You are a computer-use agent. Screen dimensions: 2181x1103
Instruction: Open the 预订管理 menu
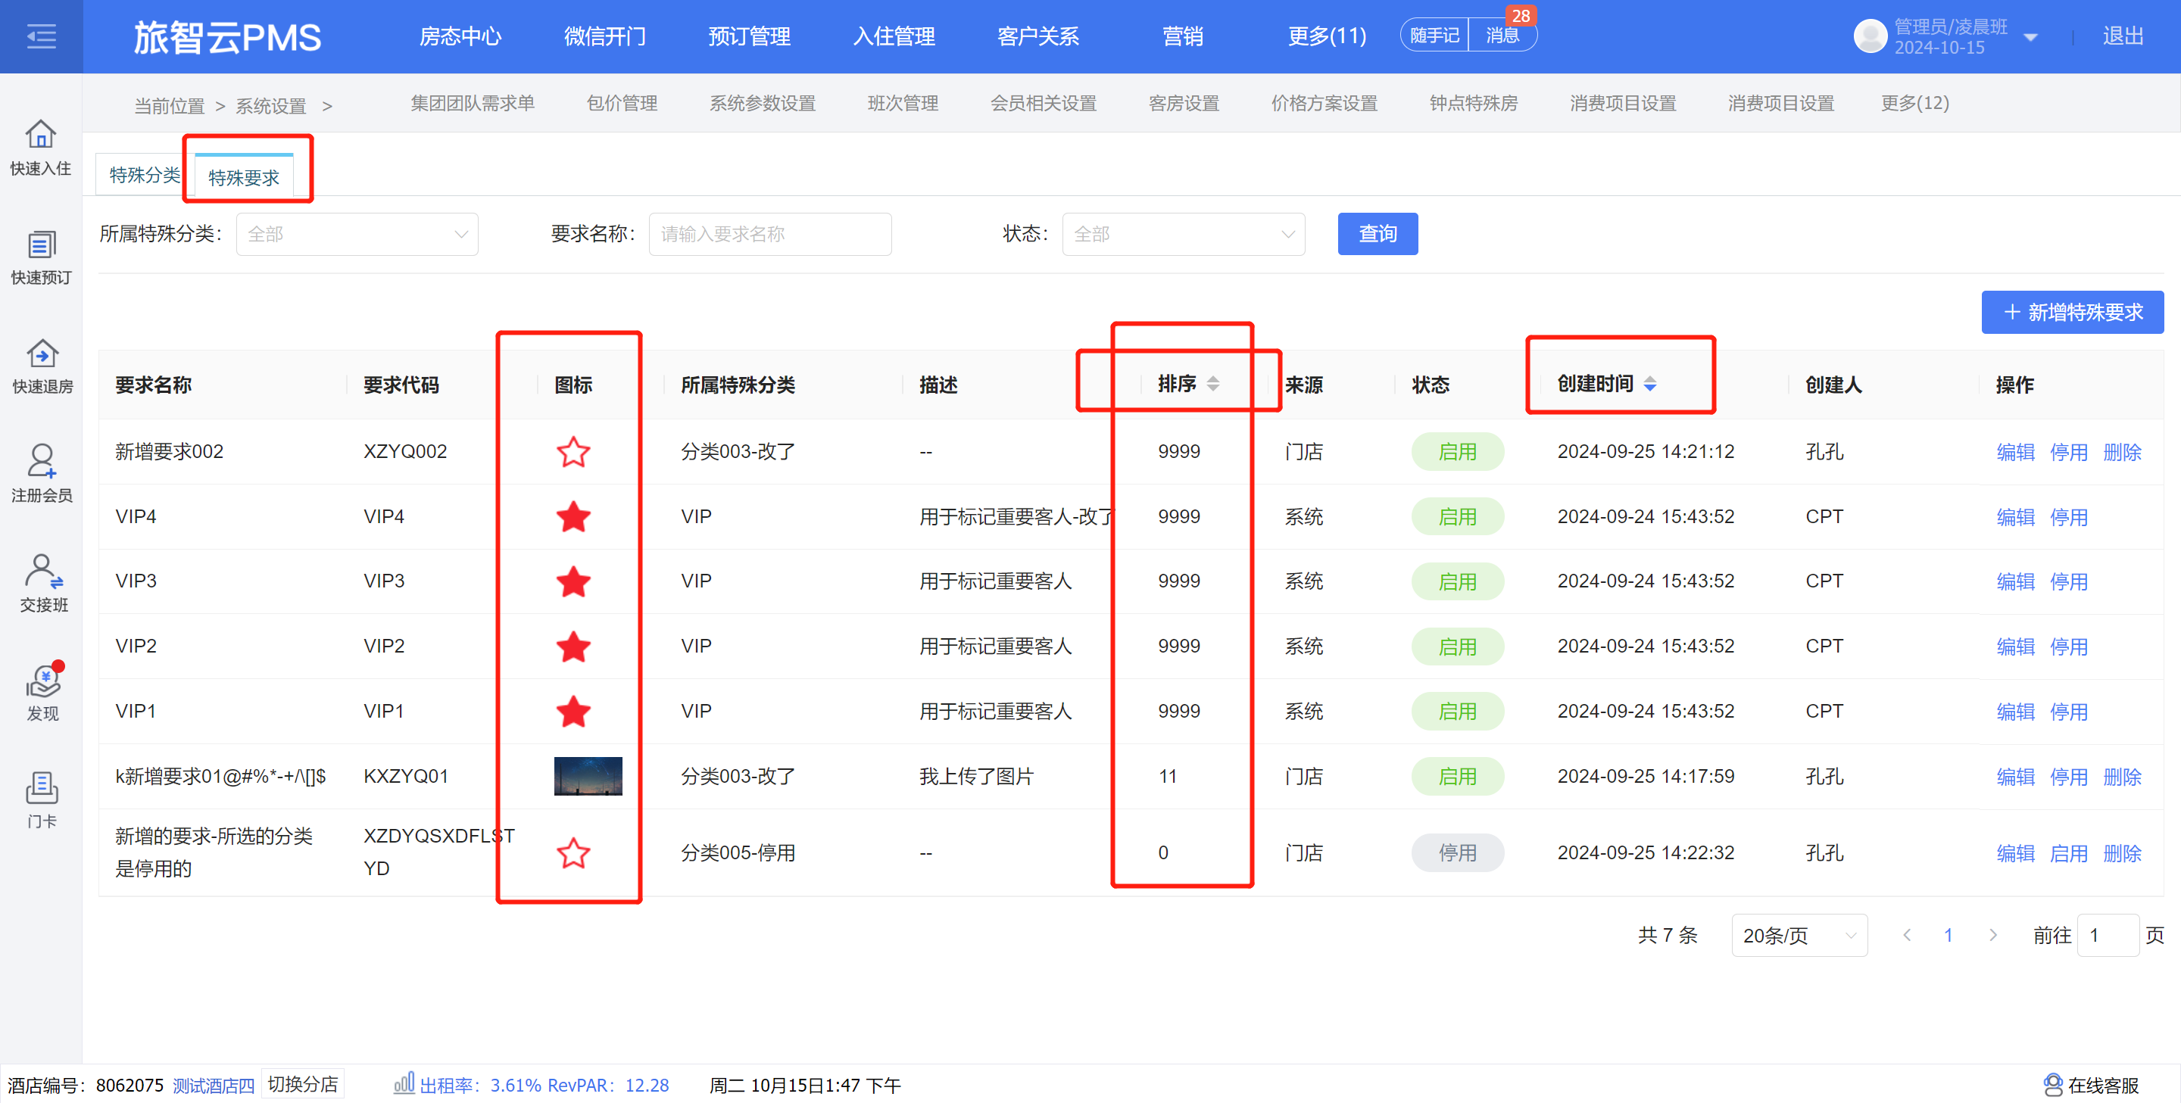[749, 36]
